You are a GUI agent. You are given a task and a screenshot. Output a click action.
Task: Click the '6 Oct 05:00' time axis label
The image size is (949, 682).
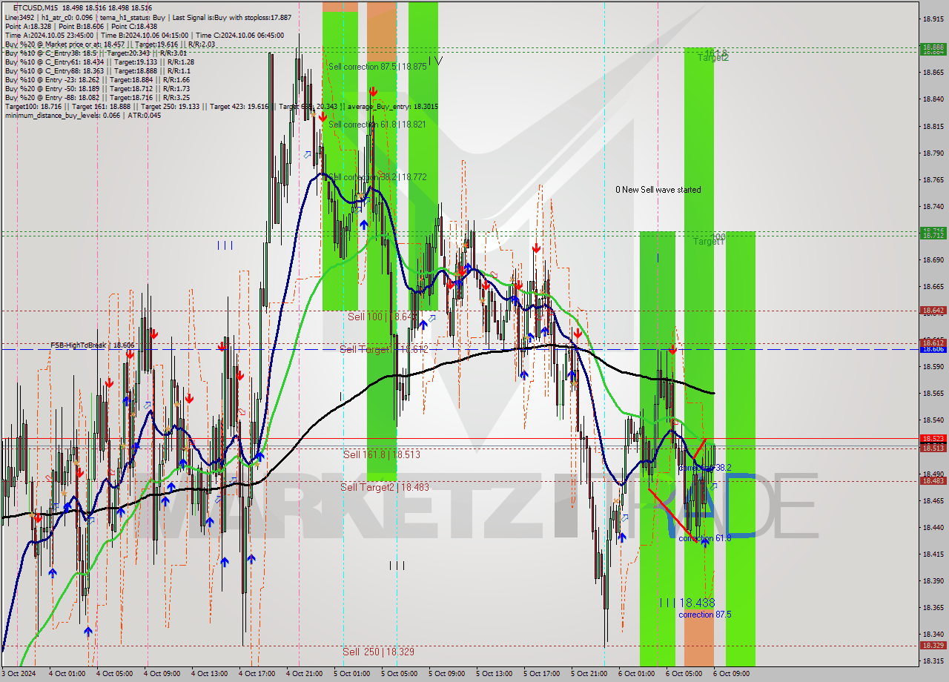coord(684,674)
